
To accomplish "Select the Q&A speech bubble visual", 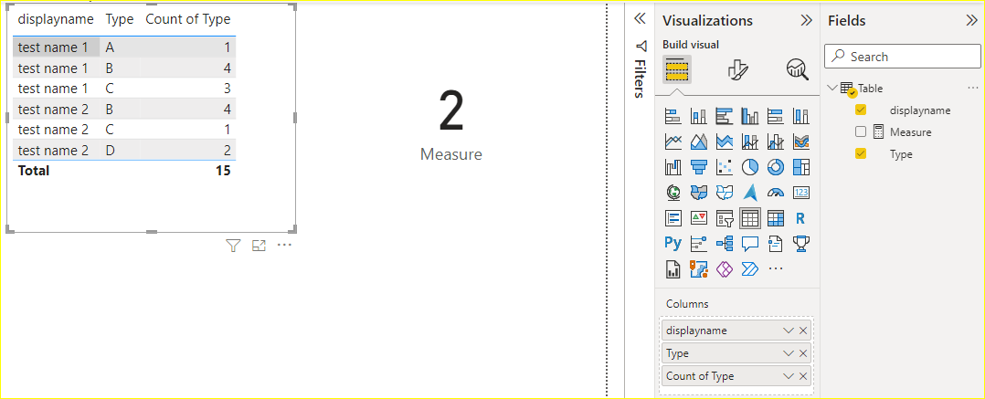I will coord(750,244).
